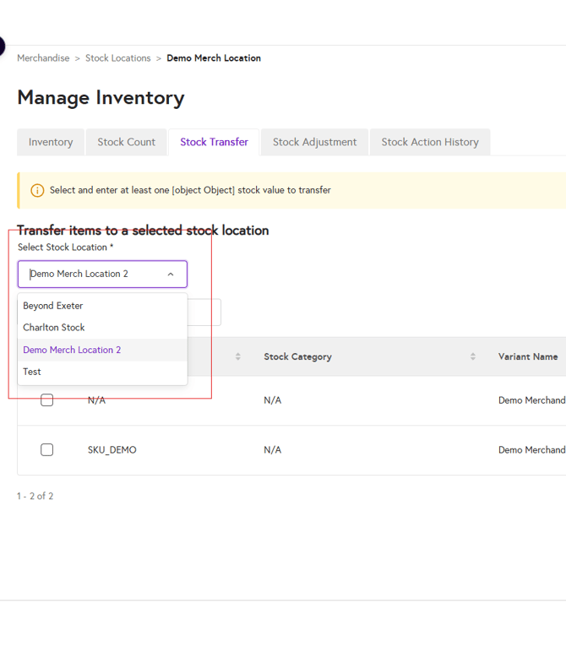
Task: Click the info icon in the yellow alert
Action: pyautogui.click(x=37, y=191)
